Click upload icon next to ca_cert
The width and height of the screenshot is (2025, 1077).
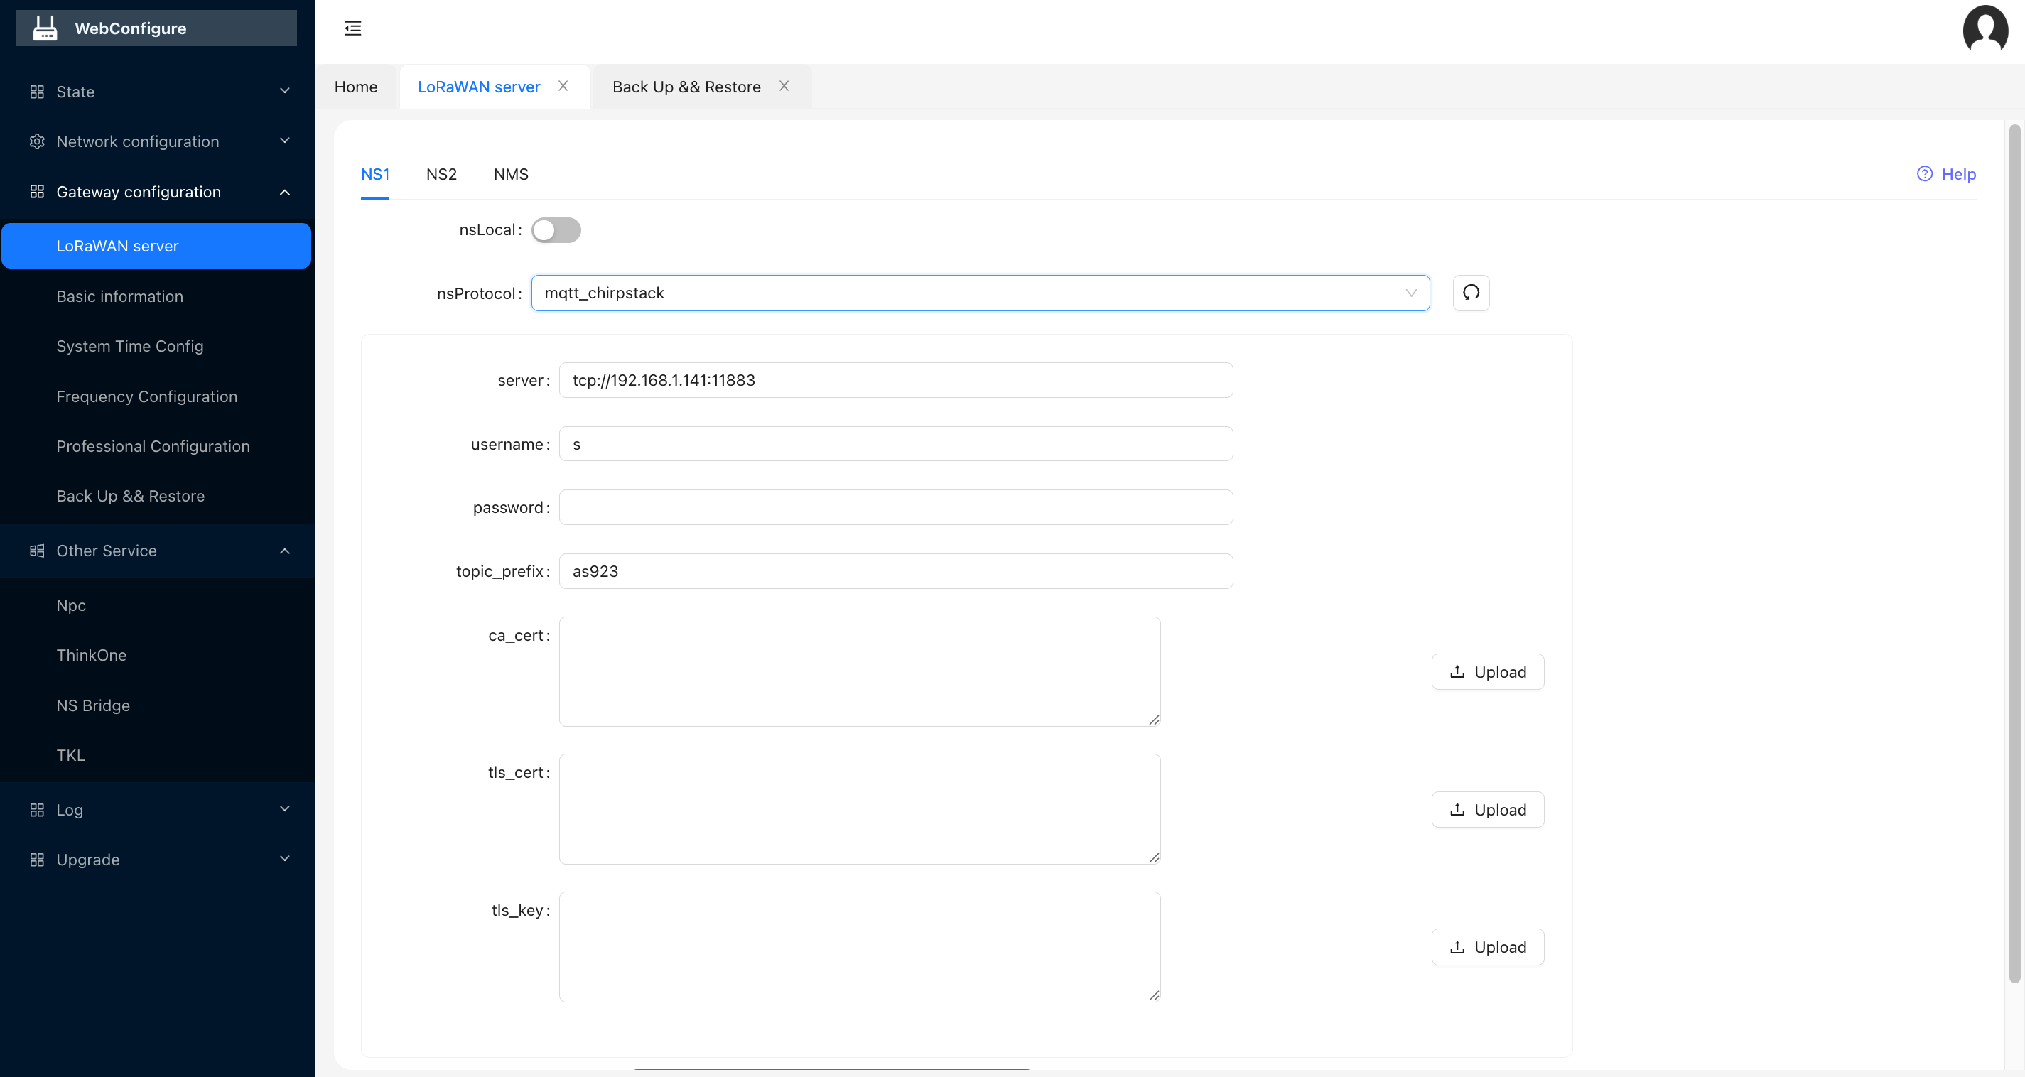[1457, 672]
